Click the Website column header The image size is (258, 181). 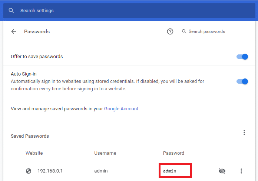pyautogui.click(x=34, y=153)
